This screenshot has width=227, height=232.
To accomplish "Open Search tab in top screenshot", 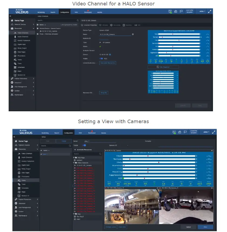I will click(53, 12).
